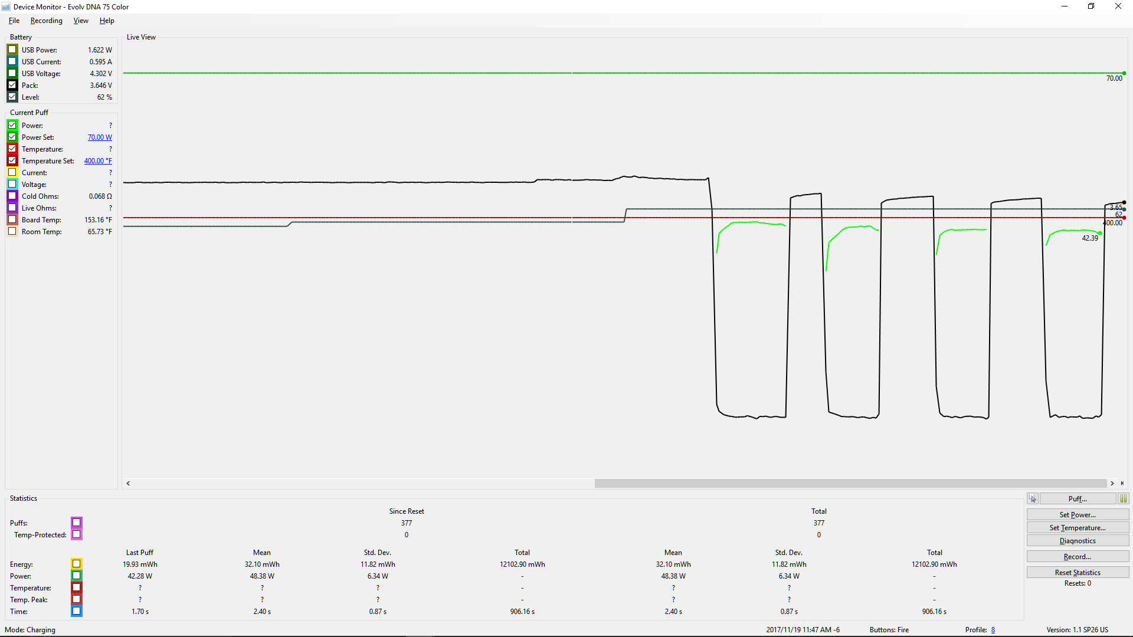1133x637 pixels.
Task: Jump to end of chart scrollbar
Action: (x=1122, y=483)
